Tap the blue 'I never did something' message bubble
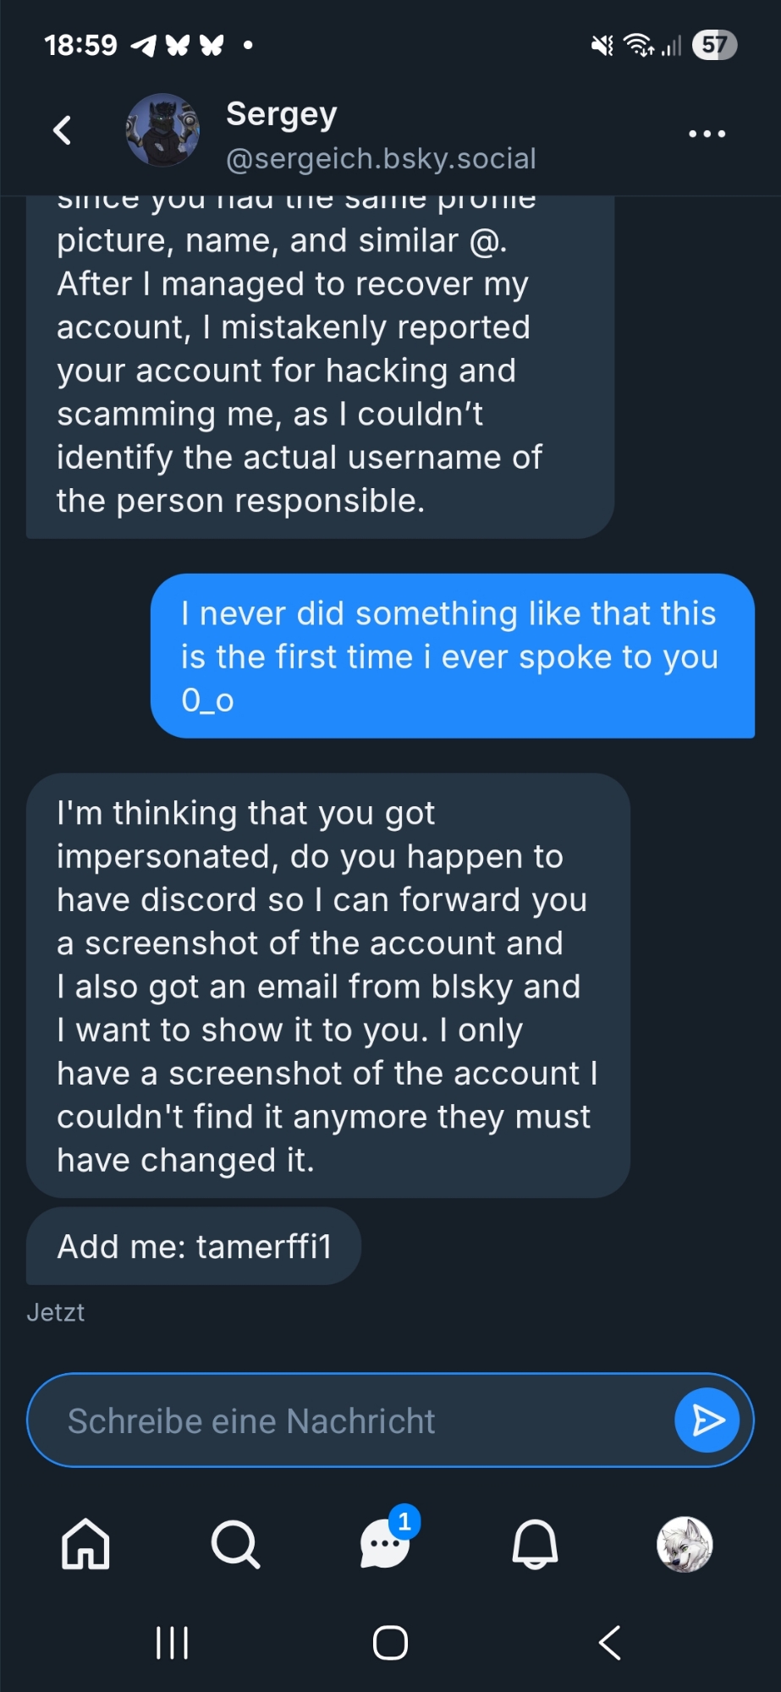The height and width of the screenshot is (1692, 781). (x=452, y=656)
